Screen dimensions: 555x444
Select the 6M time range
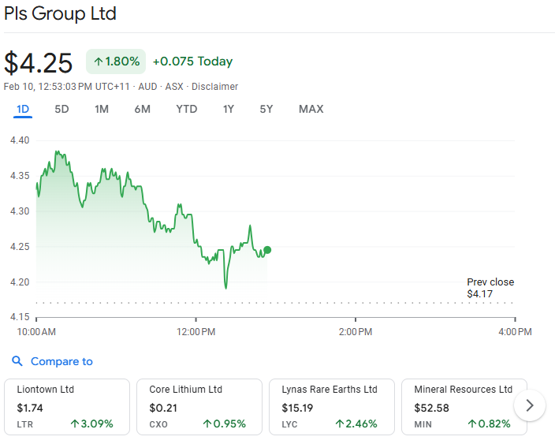pos(142,109)
